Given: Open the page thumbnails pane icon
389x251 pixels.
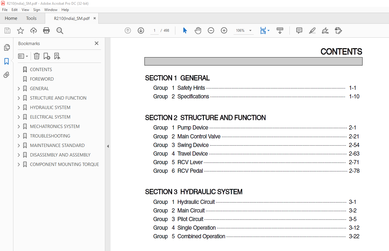Looking at the screenshot, I should click(x=7, y=47).
